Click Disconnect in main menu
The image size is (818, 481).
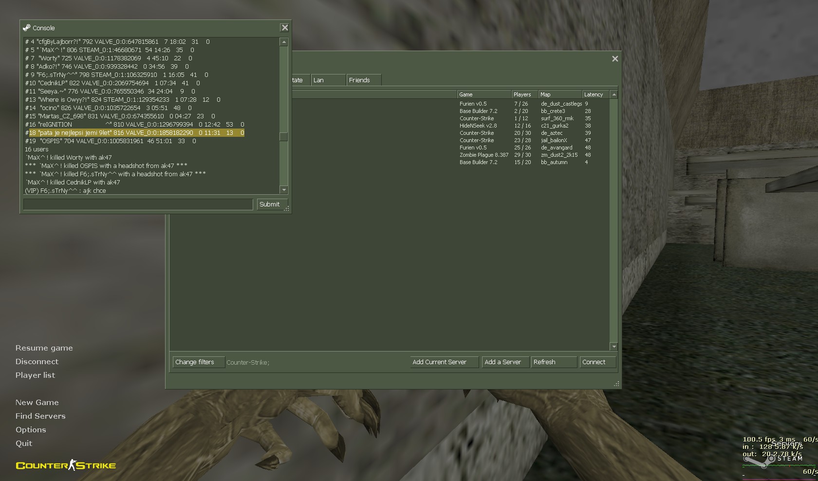37,362
